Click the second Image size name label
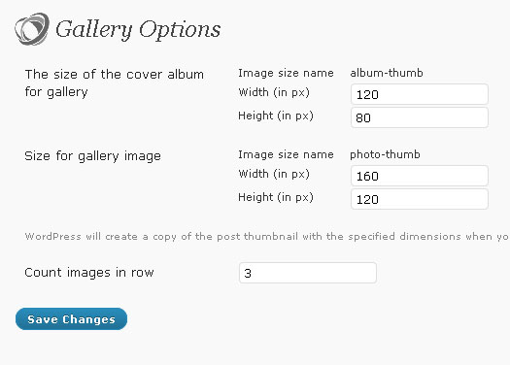Viewport: 510px width, 365px height. (x=286, y=154)
